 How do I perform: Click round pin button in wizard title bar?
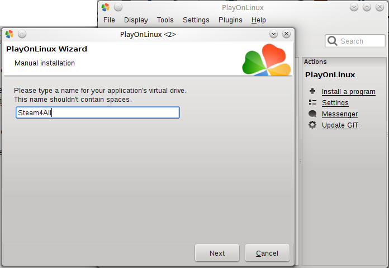[22, 34]
